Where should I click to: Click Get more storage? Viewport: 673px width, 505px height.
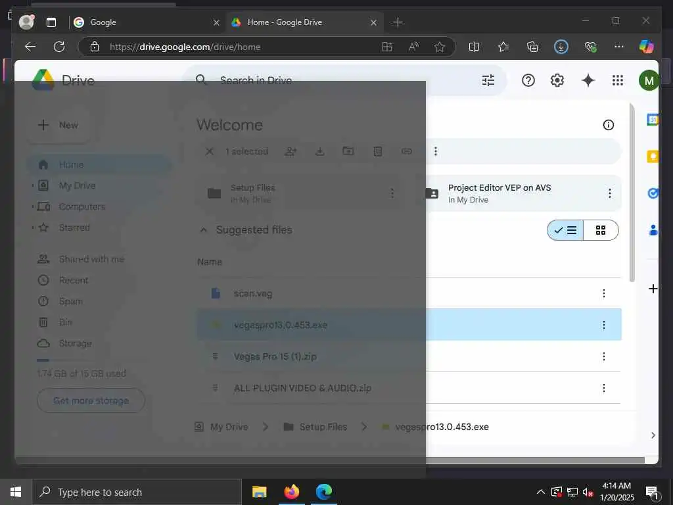tap(91, 400)
